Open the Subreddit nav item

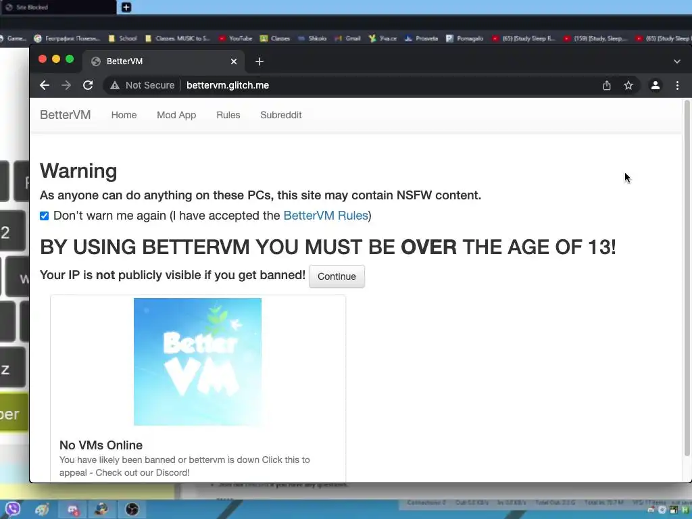[281, 115]
